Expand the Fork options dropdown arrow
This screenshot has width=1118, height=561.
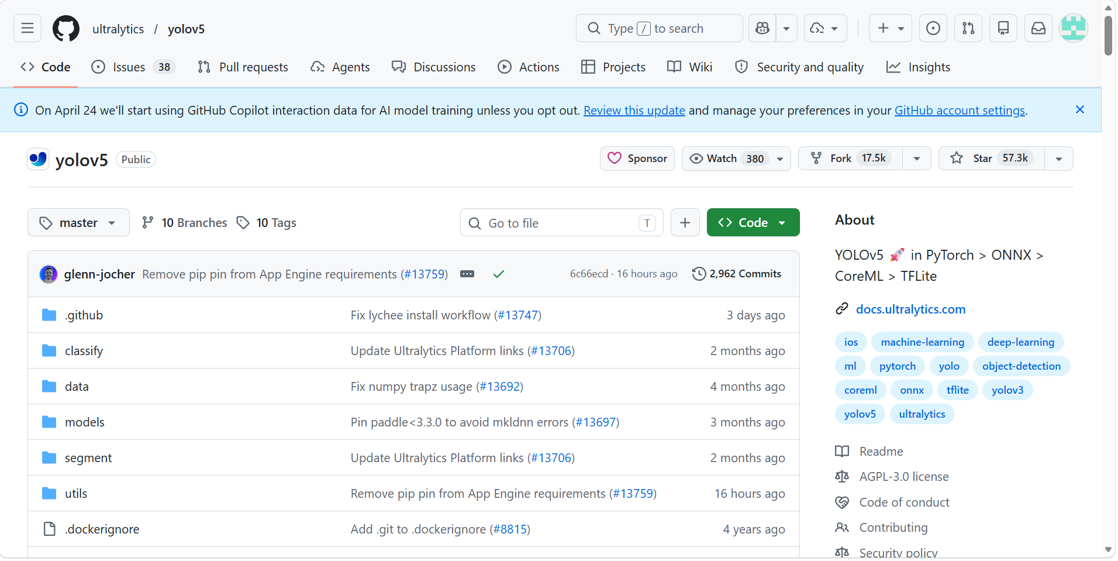click(917, 159)
